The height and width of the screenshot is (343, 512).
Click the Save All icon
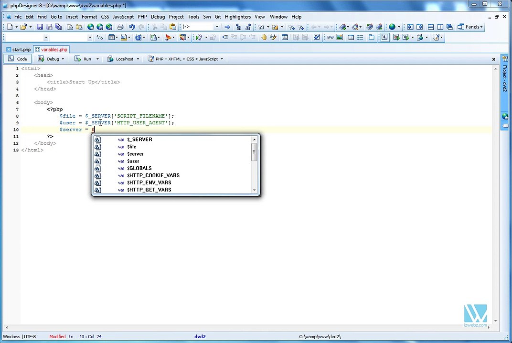[x=58, y=27]
